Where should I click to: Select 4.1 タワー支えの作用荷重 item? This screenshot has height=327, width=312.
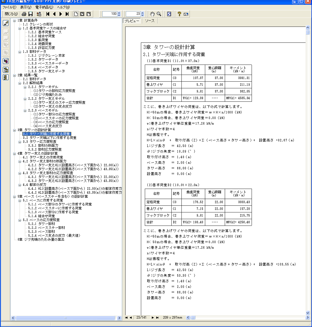[x=43, y=157]
